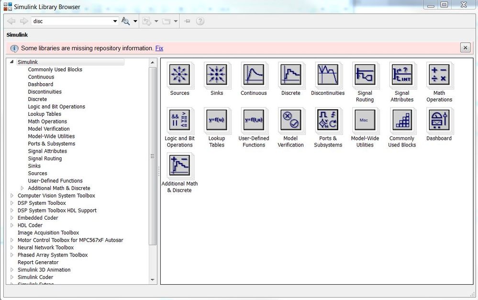Open the search term dropdown arrow
This screenshot has height=300, width=478.
tap(115, 21)
